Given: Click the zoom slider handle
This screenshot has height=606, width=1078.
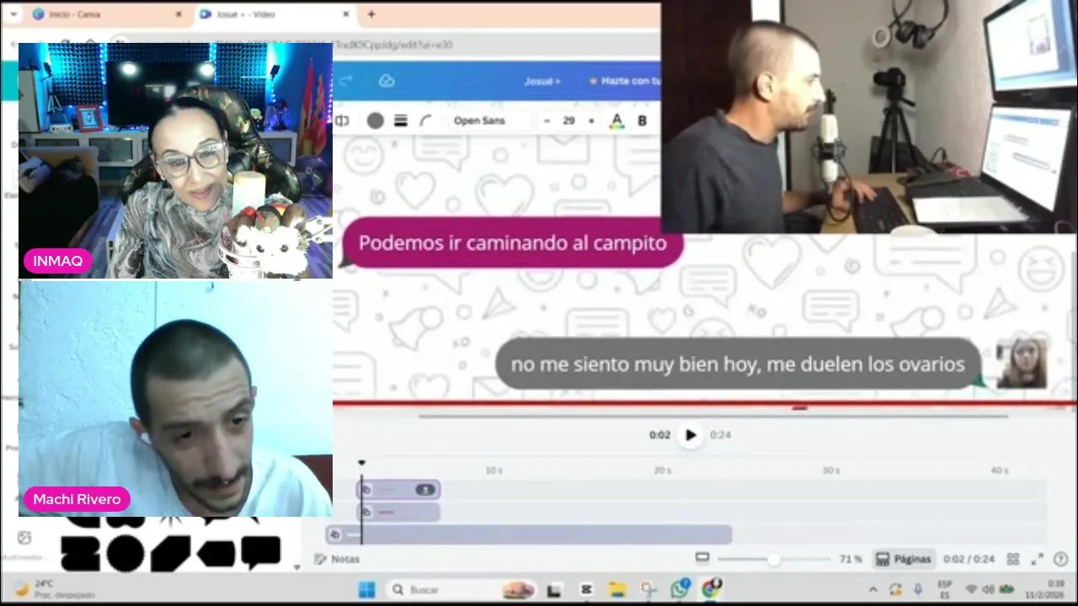Looking at the screenshot, I should pos(773,559).
